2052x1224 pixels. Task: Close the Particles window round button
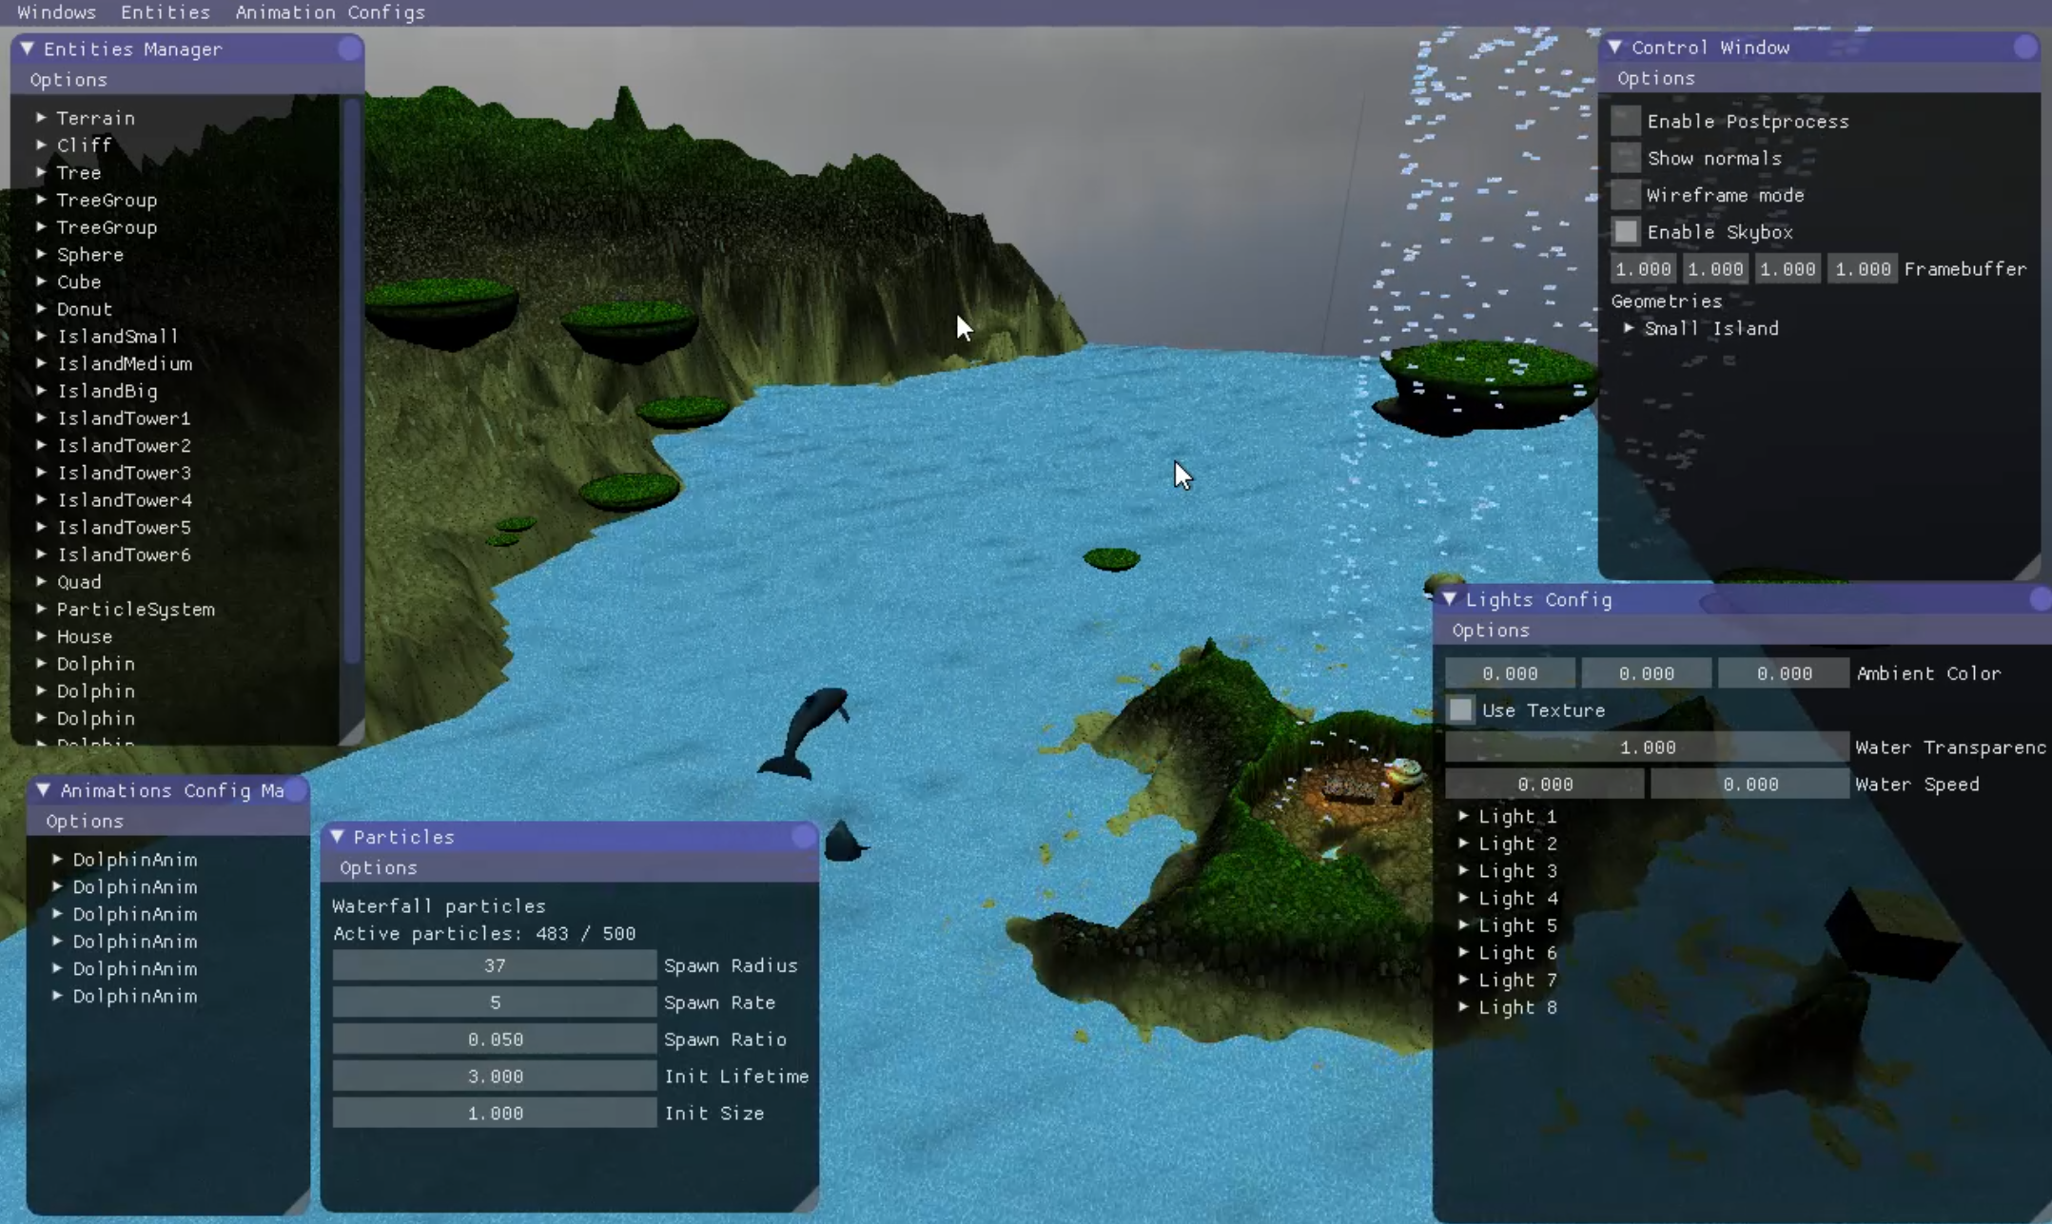pyautogui.click(x=804, y=836)
